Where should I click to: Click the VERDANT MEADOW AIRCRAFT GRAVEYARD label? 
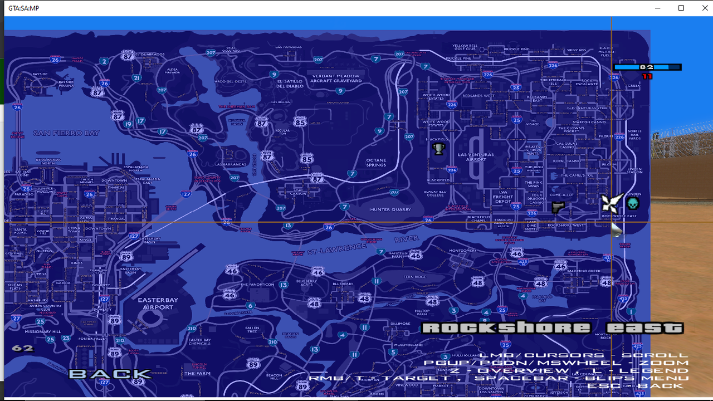click(x=336, y=79)
